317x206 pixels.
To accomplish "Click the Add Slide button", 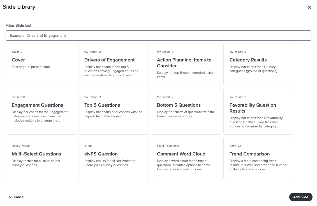I will [x=301, y=197].
